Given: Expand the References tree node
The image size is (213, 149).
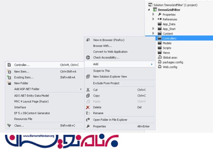Looking at the screenshot, I should click(x=153, y=19).
